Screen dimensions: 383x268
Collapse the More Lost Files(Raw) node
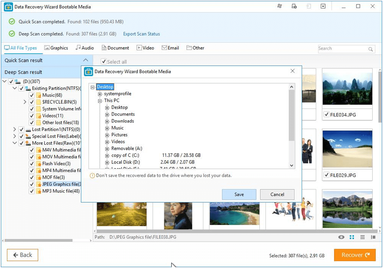(15, 143)
